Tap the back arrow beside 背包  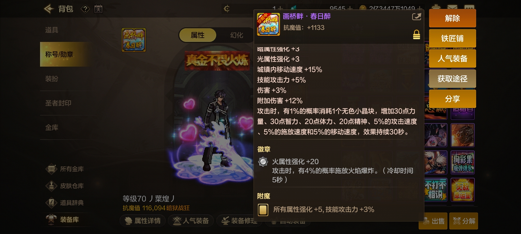click(x=49, y=9)
